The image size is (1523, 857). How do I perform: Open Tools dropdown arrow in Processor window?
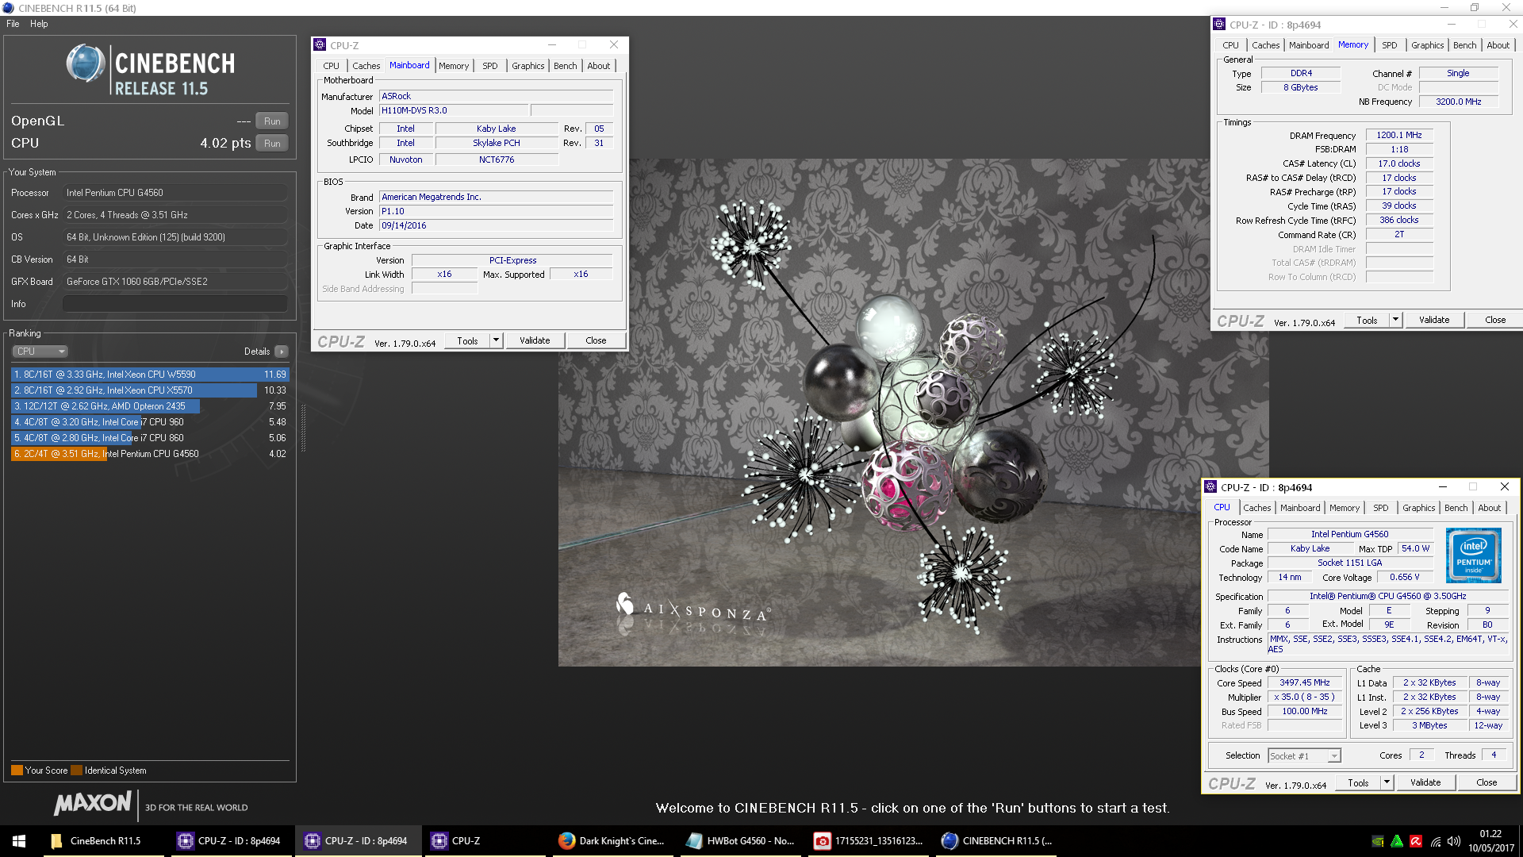pos(1387,782)
